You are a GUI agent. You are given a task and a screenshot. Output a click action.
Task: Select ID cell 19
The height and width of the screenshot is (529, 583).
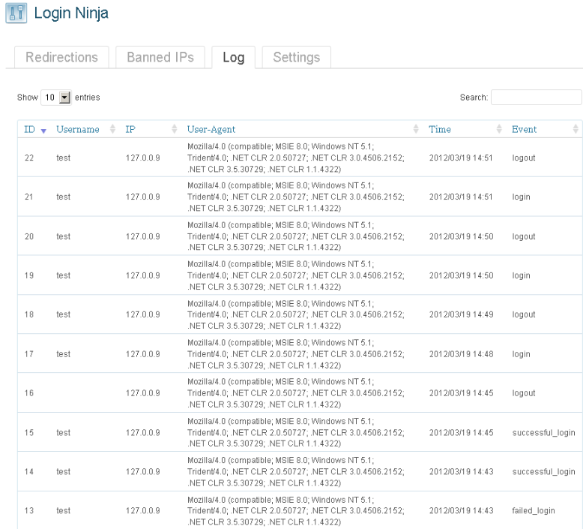coord(29,275)
